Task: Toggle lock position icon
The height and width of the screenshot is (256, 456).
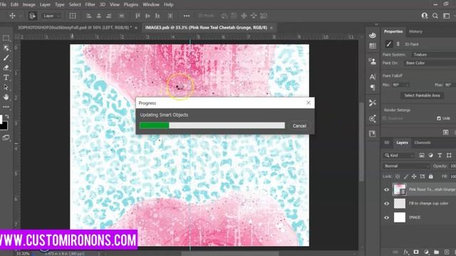Action: (414, 176)
